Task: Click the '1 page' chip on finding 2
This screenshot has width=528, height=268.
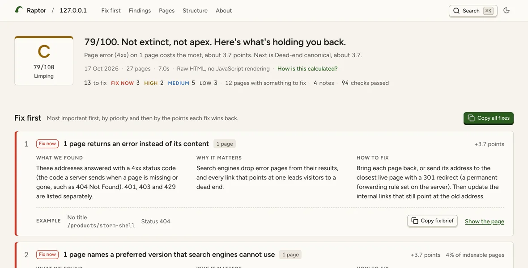Action: pyautogui.click(x=290, y=255)
